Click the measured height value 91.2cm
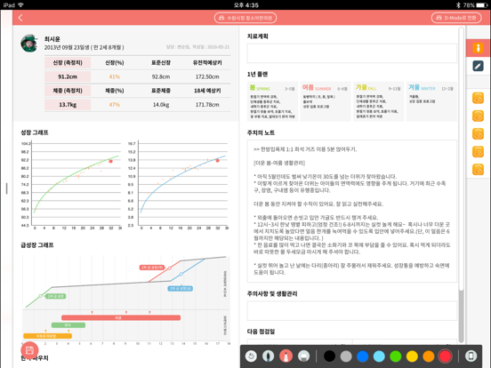Screen dimensions: 491x368 coord(68,76)
